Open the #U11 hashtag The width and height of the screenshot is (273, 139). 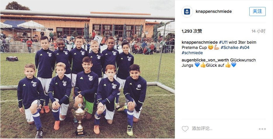coord(223,42)
